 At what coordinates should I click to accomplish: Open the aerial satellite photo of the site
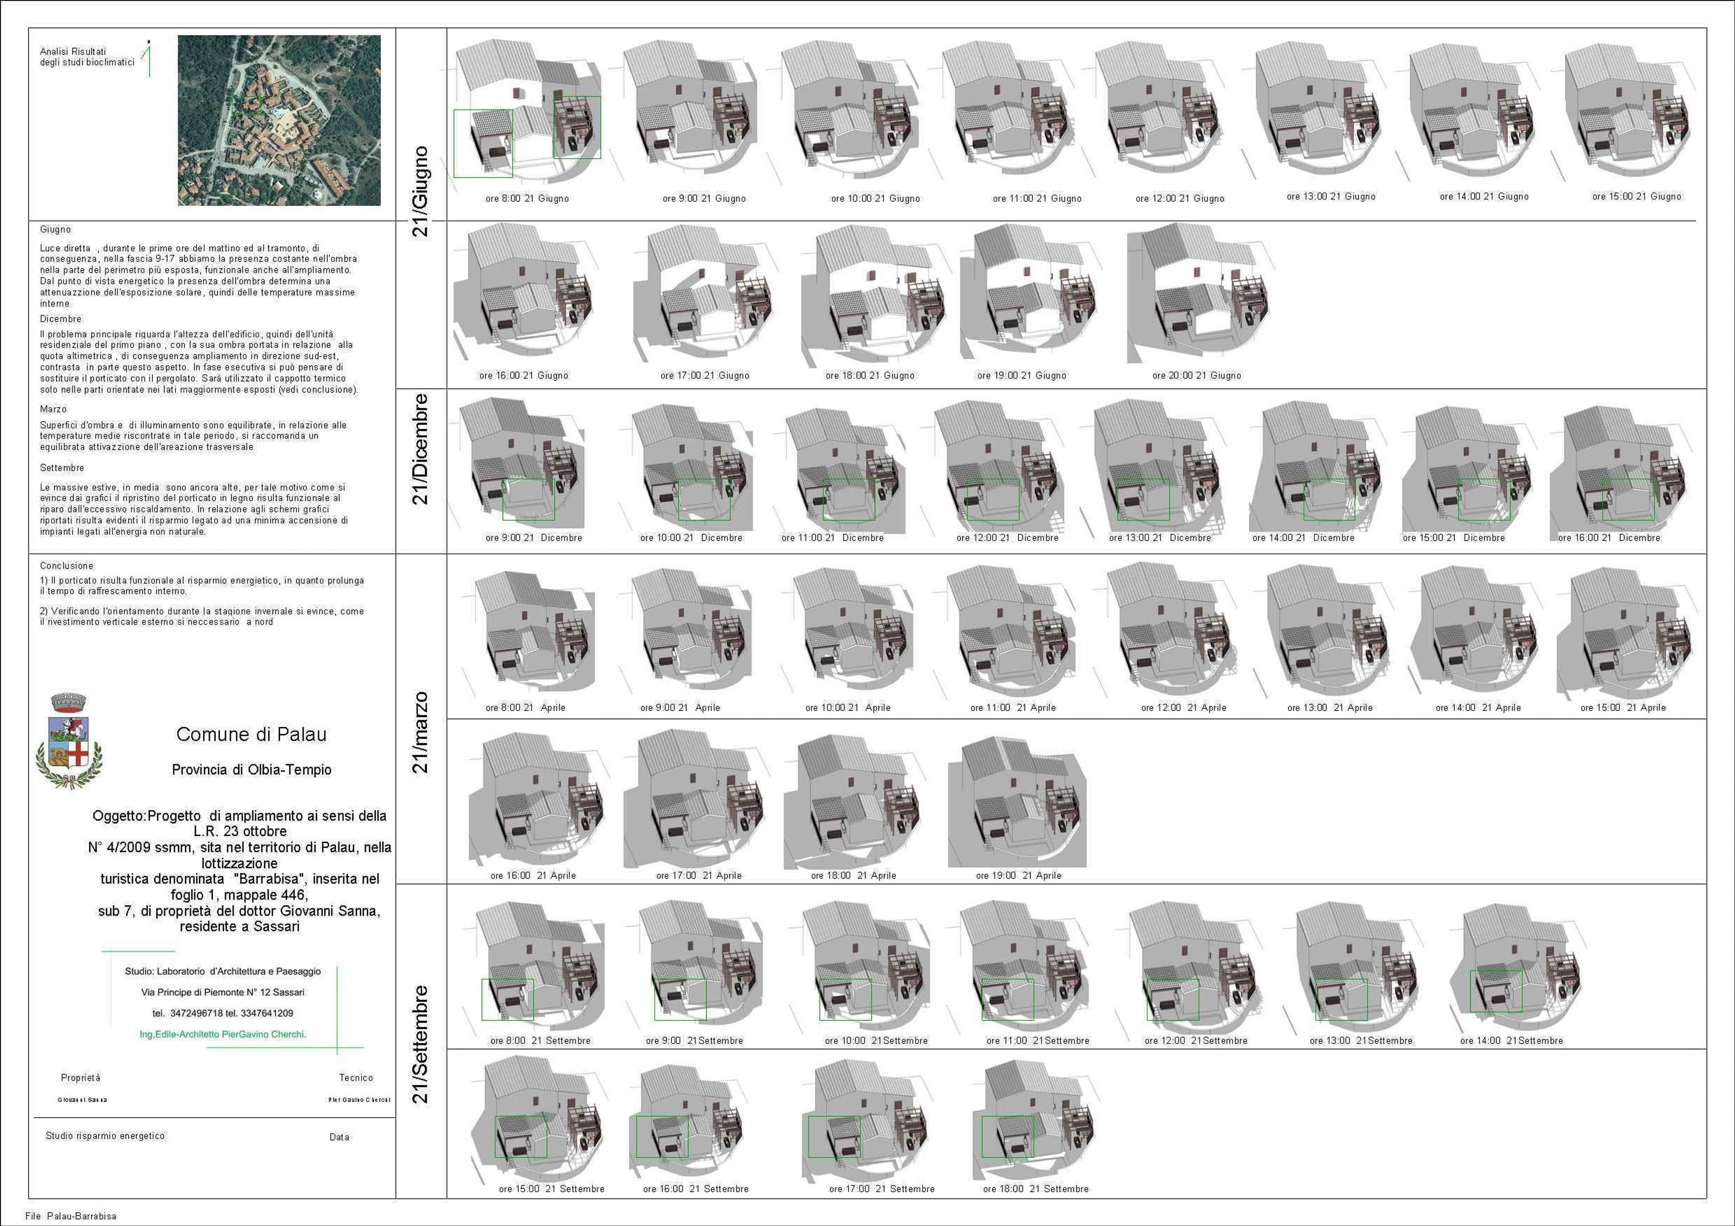click(279, 120)
